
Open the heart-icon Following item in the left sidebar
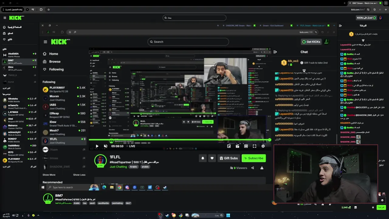pos(8,39)
